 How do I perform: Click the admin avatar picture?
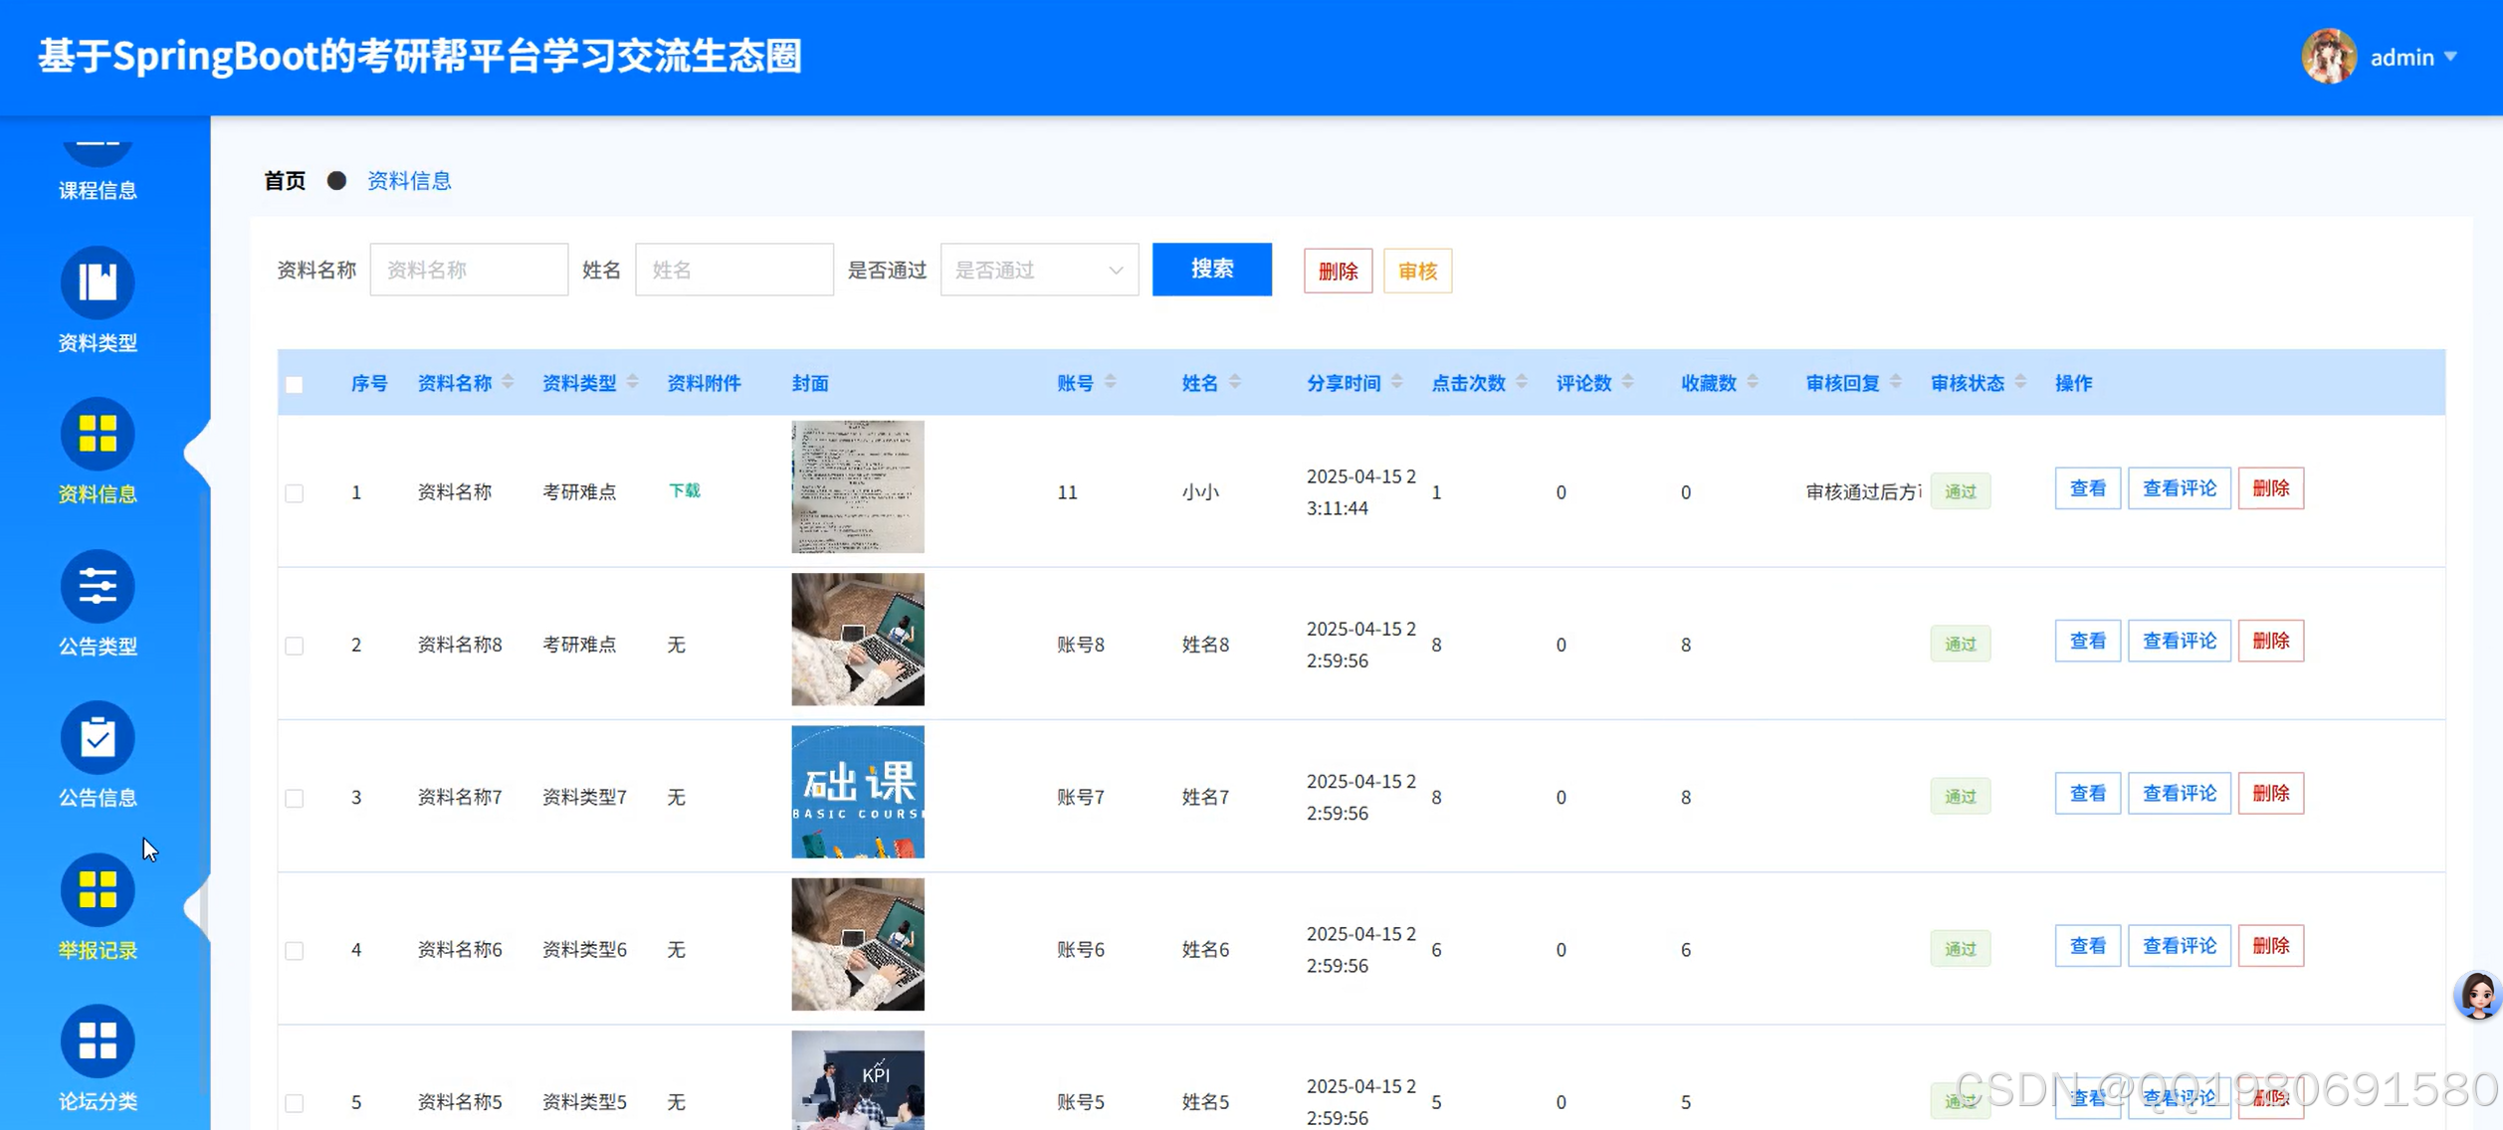(2328, 57)
